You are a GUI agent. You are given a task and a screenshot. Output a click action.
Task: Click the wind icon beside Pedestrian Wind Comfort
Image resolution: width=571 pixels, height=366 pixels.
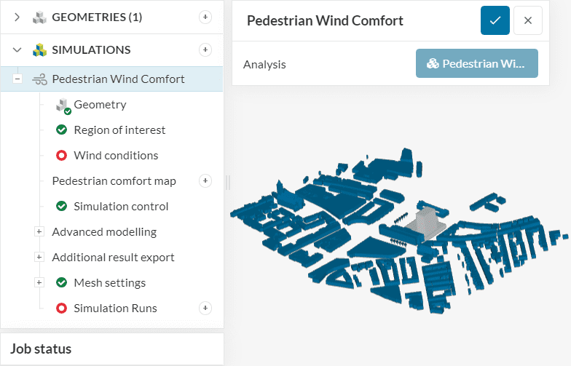pos(39,79)
